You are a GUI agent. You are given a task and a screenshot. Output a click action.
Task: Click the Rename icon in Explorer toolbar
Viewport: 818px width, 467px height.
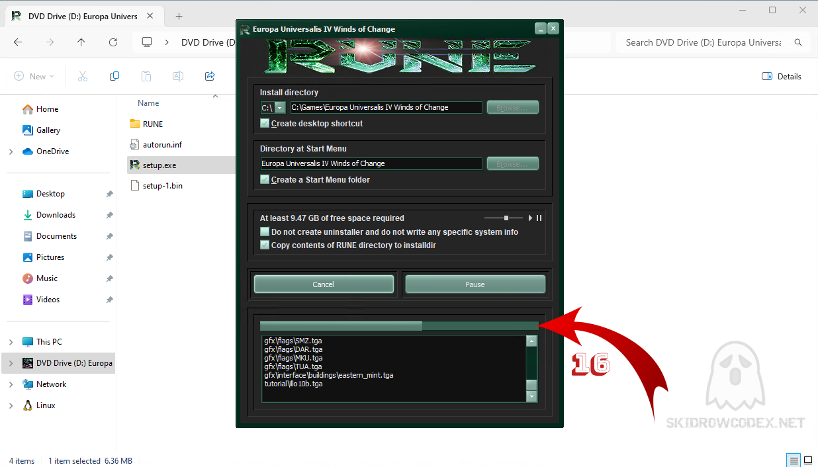click(178, 76)
